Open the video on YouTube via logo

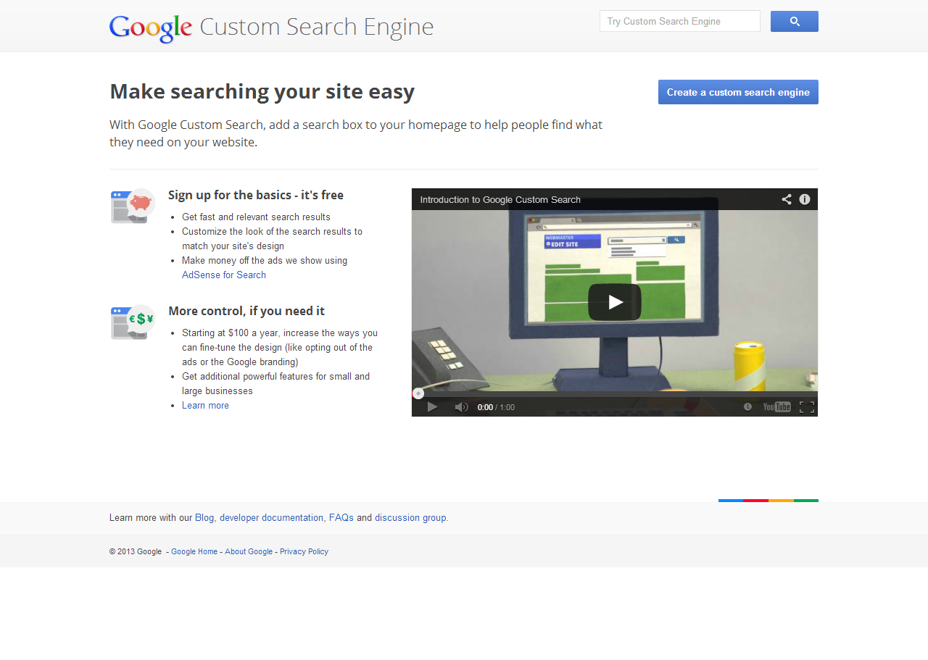pos(776,407)
